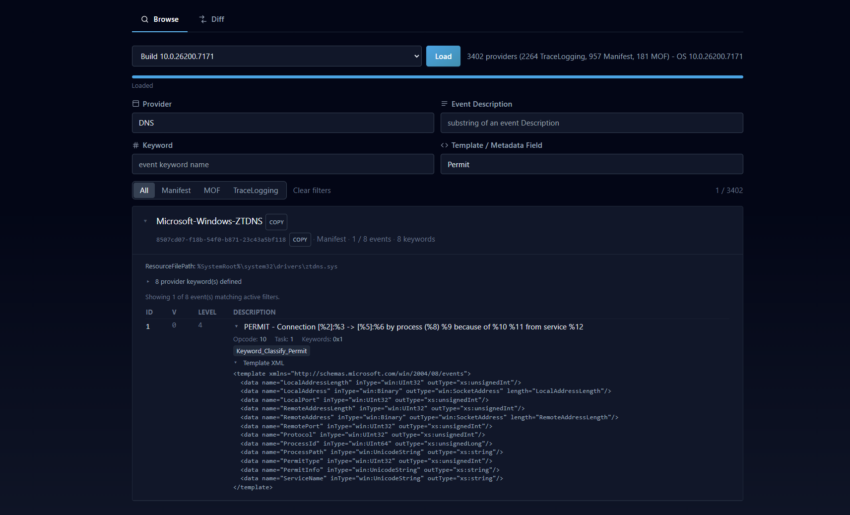The height and width of the screenshot is (515, 850).
Task: Click the RemoteAddress Binary data line
Action: click(430, 418)
